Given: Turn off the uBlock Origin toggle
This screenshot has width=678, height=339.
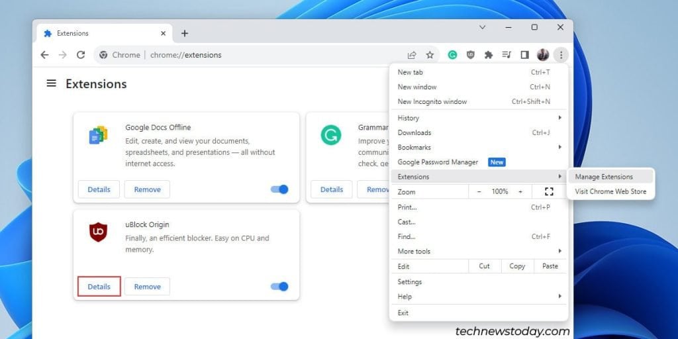Looking at the screenshot, I should pyautogui.click(x=279, y=287).
